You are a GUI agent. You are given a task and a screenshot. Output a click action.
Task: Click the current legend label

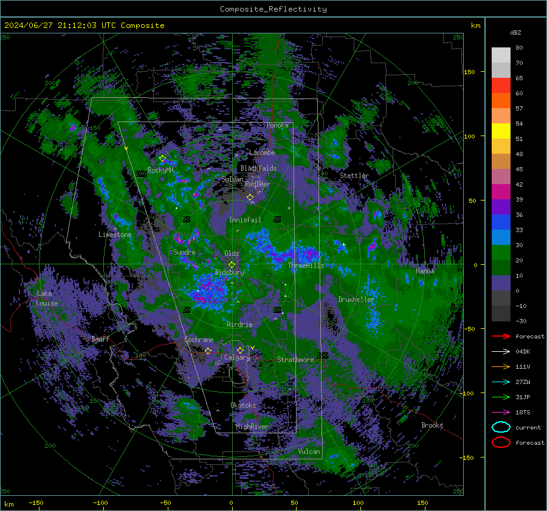[x=528, y=427]
